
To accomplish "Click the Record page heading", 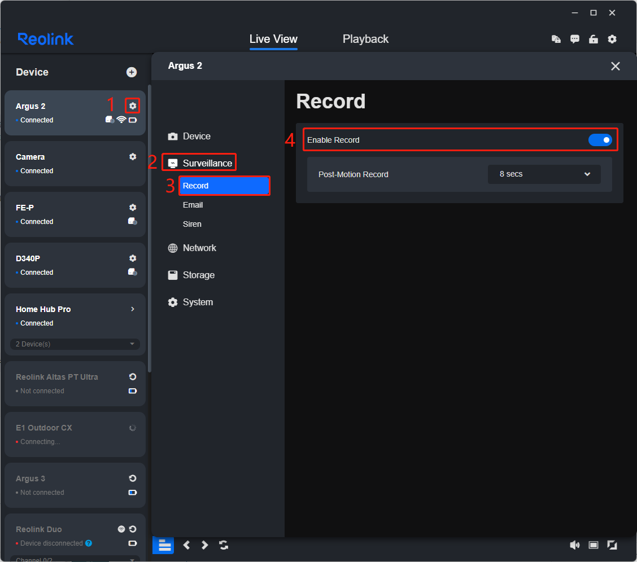I will click(x=331, y=101).
